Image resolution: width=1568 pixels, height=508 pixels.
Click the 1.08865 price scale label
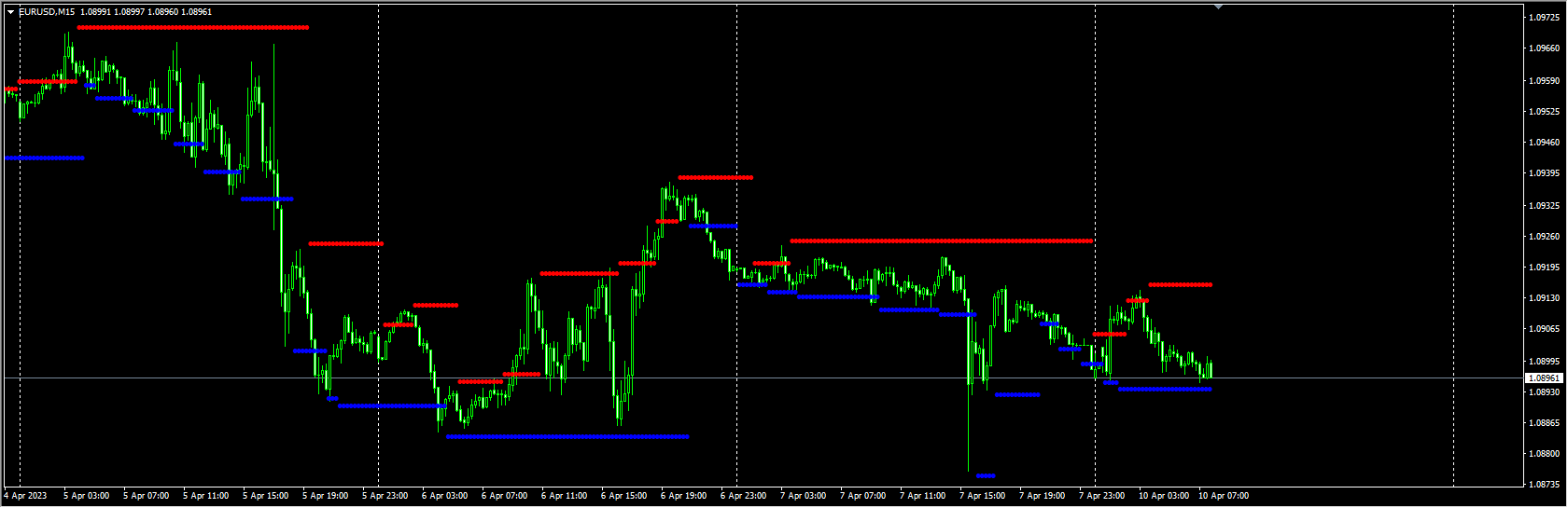point(1544,423)
